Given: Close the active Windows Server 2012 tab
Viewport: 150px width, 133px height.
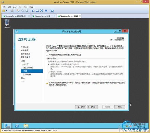Looking at the screenshot, I should (80, 16).
